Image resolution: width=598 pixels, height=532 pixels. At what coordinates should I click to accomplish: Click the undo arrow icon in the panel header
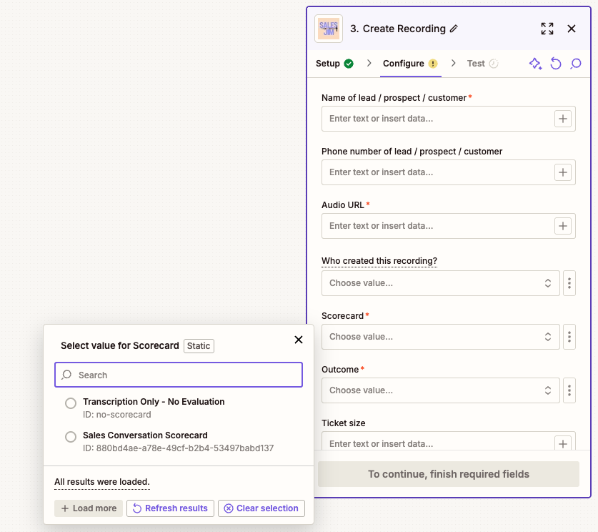click(x=556, y=64)
